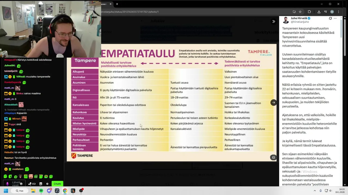Open Discord from the taskbar
Image resolution: width=348 pixels, height=195 pixels.
(x=49, y=191)
